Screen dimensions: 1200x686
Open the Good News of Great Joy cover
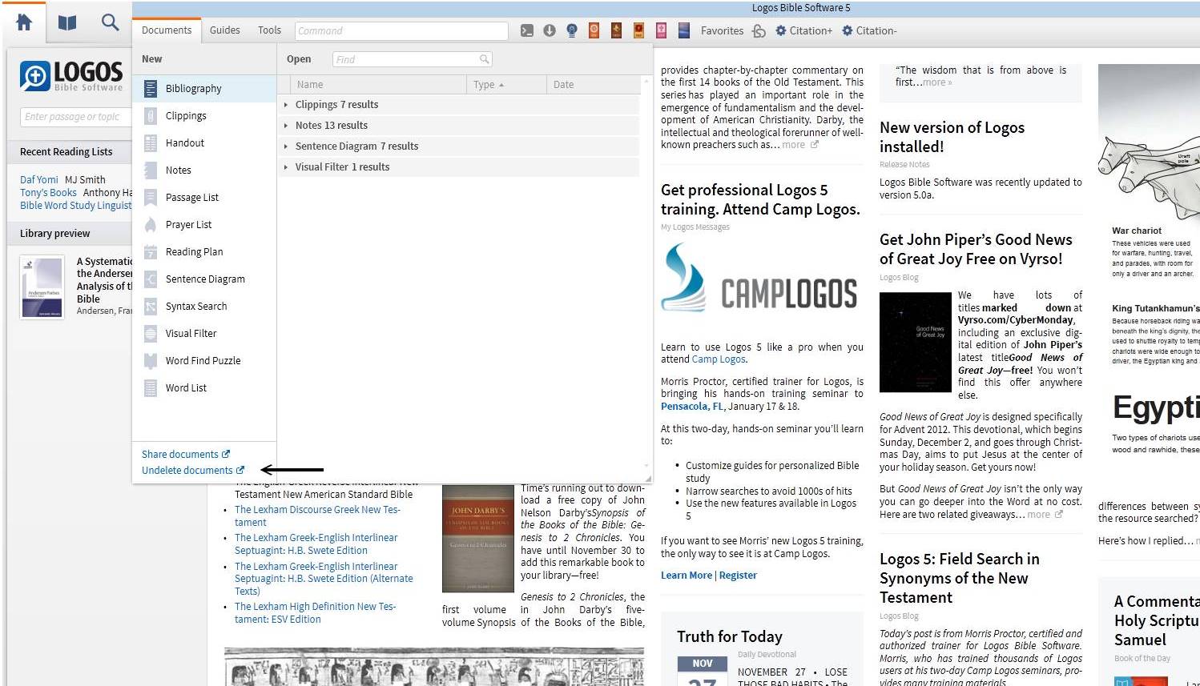tap(915, 342)
